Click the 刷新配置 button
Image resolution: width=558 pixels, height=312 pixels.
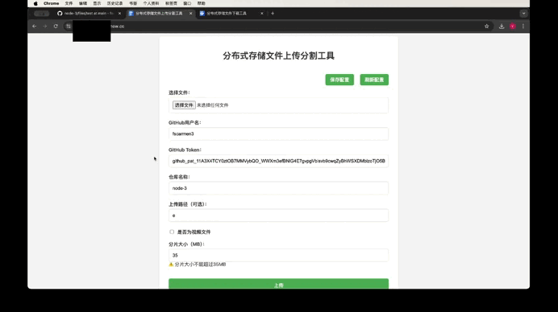point(374,80)
